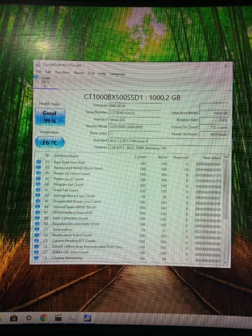The height and width of the screenshot is (336, 252).
Task: Click the Rotation Rate value (SSD)
Action: click(214, 120)
